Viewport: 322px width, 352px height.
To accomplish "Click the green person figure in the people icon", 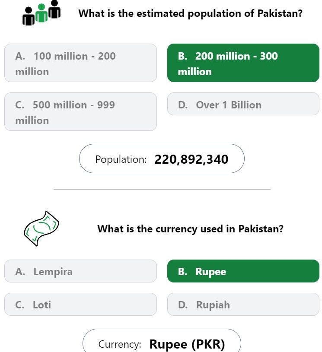I will (x=41, y=13).
